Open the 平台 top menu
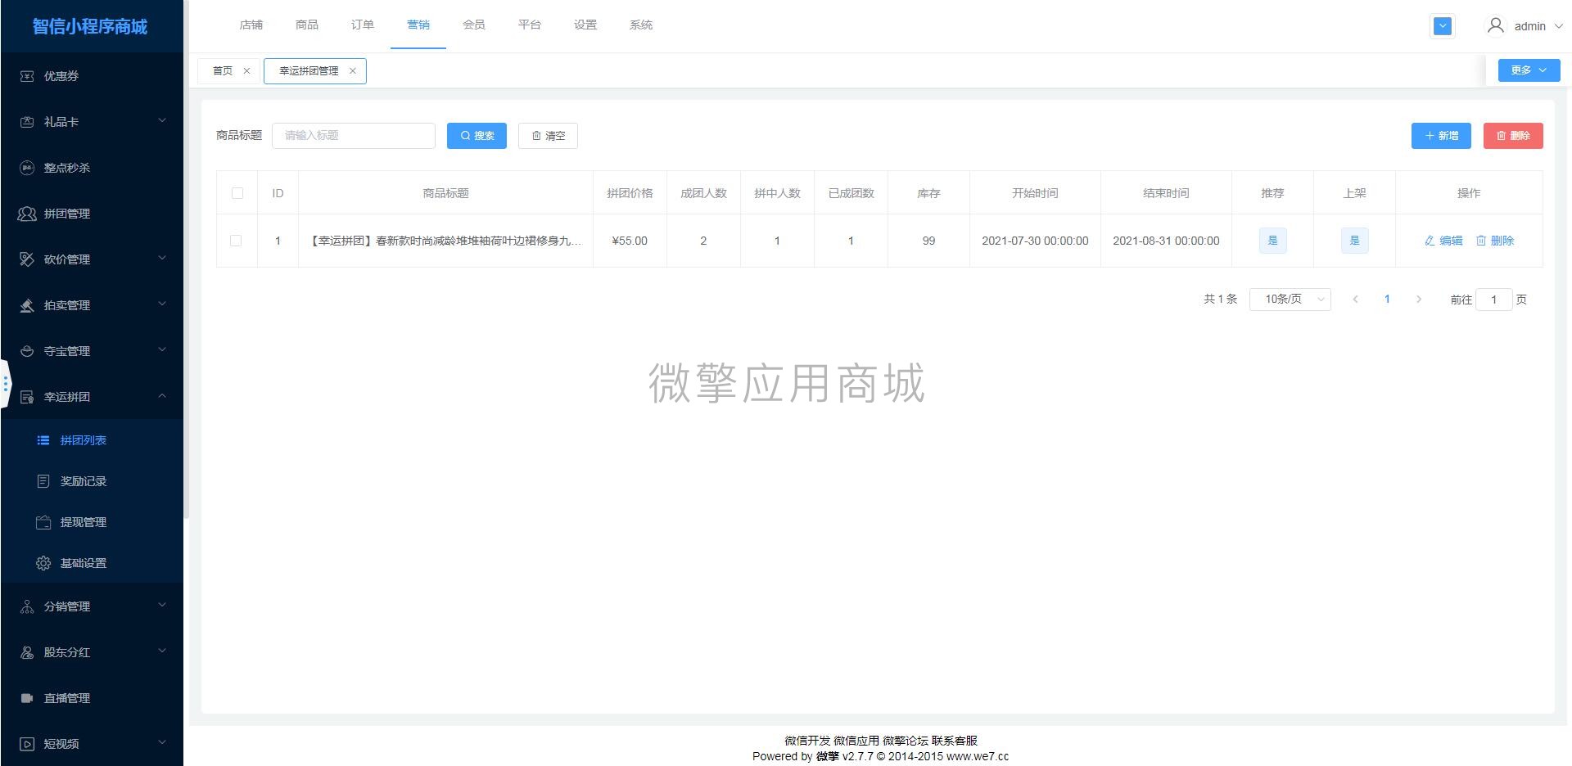Screen dimensions: 1572x766 [x=530, y=25]
